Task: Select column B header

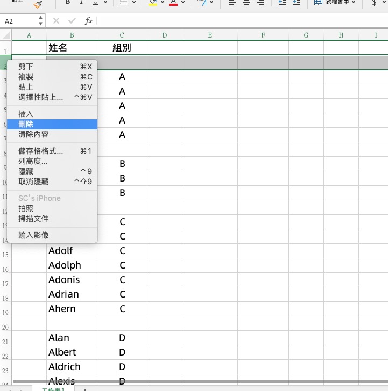Action: pos(72,35)
